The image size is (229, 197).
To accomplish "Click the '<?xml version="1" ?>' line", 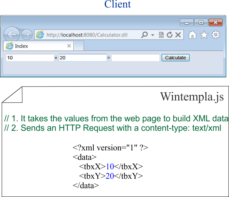I will (x=111, y=148).
